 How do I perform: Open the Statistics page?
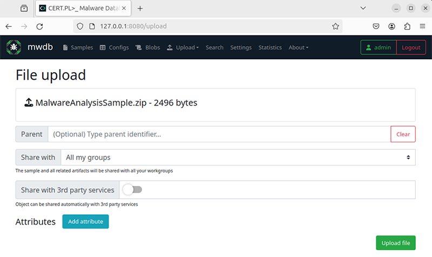point(270,47)
